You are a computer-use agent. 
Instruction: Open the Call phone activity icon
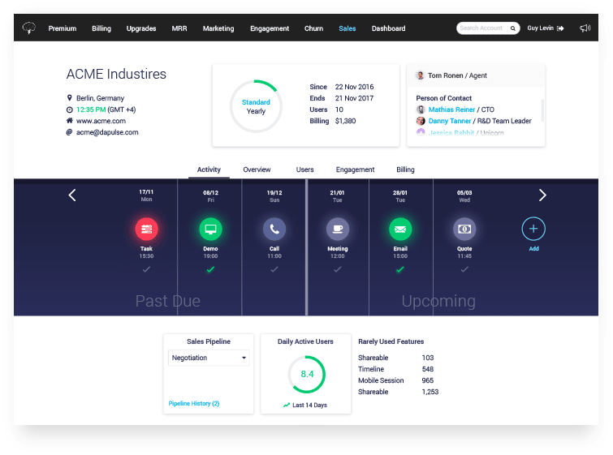(274, 229)
